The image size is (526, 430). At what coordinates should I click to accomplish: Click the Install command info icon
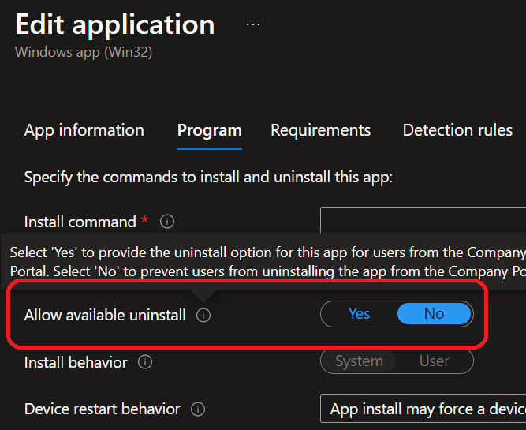(167, 222)
